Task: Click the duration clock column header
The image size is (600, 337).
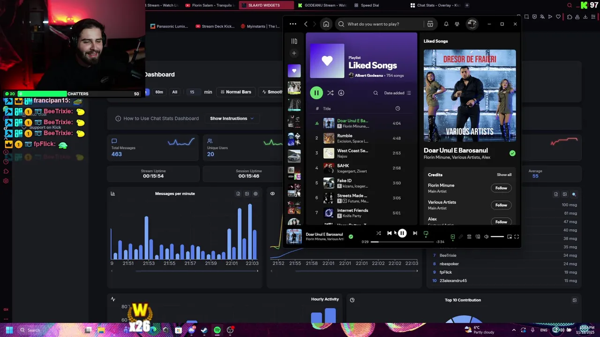Action: (397, 109)
